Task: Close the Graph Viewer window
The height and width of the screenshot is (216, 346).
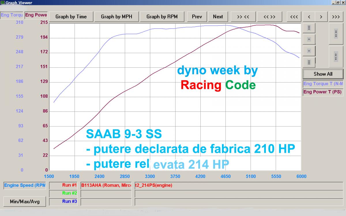Action: (343, 3)
